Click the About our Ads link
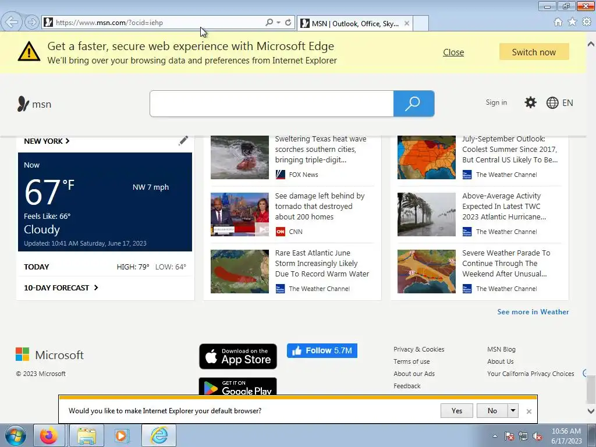Image resolution: width=596 pixels, height=447 pixels. click(414, 374)
